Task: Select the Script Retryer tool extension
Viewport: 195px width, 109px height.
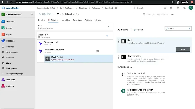Action: click(154, 79)
